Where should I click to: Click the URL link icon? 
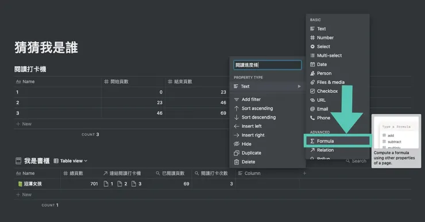pos(312,100)
